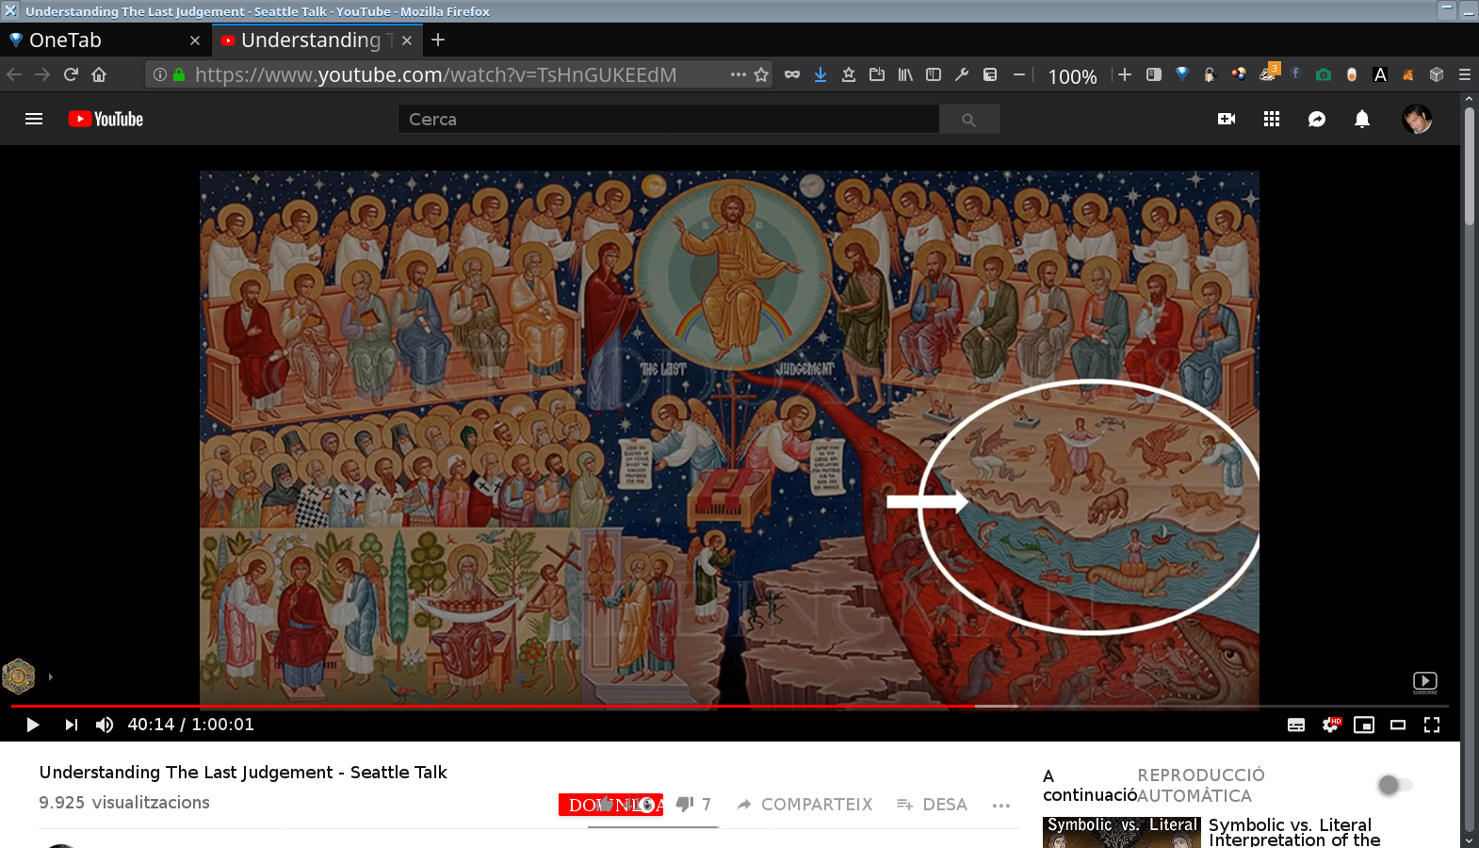Close the OneTab tab

(195, 41)
